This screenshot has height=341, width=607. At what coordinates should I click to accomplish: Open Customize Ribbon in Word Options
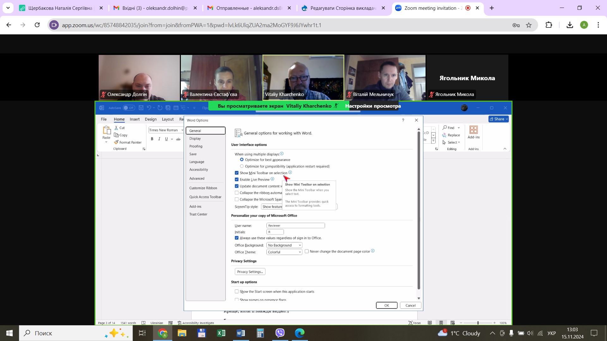(205, 188)
